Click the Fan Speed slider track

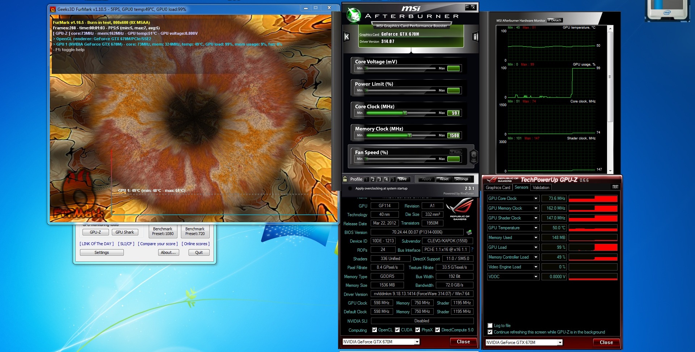[x=401, y=159]
